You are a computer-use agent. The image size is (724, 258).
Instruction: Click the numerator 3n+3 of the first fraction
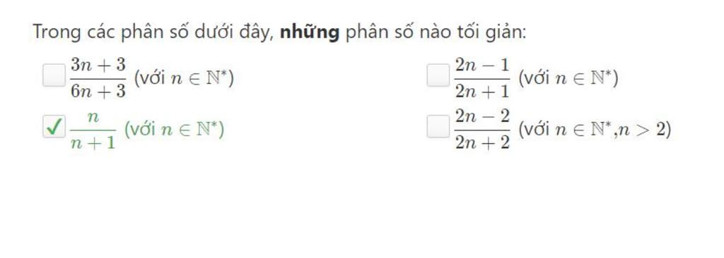[x=98, y=65]
